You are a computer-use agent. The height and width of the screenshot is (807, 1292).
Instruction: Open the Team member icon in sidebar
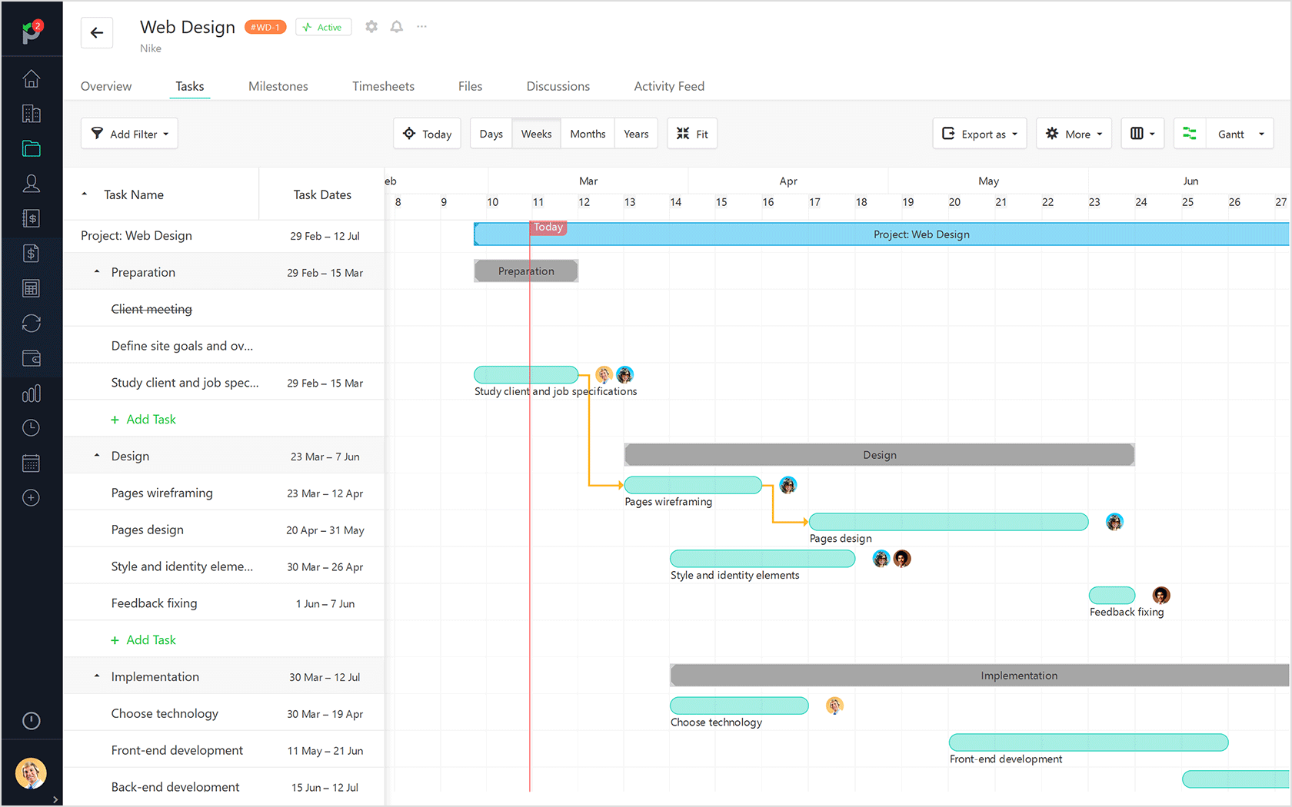(x=31, y=183)
